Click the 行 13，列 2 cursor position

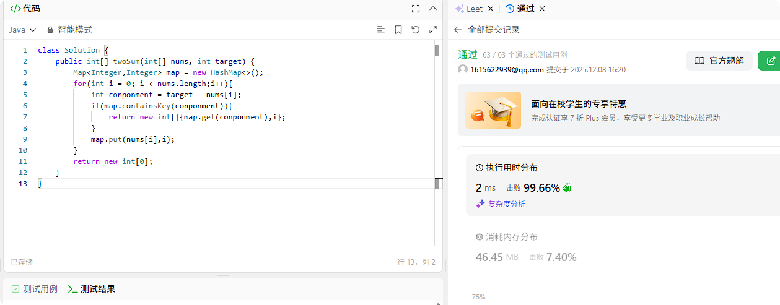[416, 262]
